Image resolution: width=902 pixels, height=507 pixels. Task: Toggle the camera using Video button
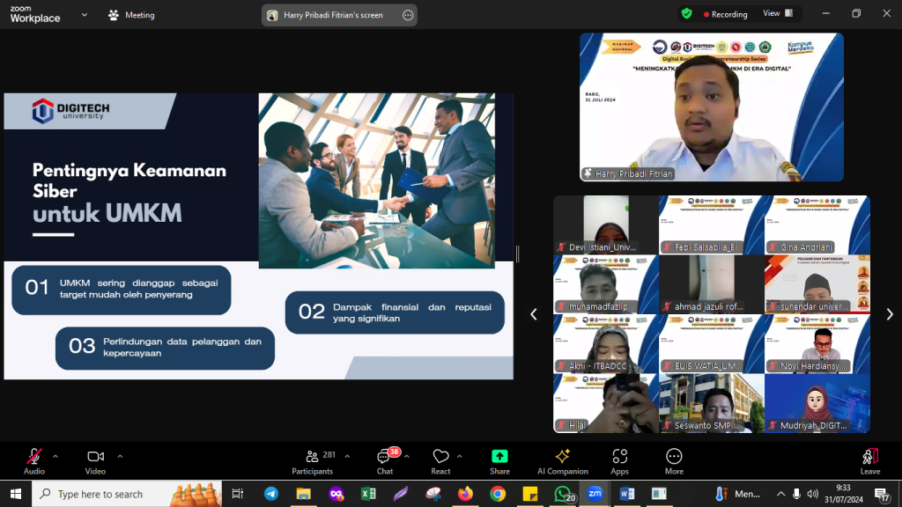(95, 461)
